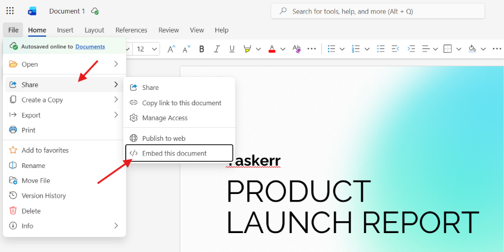Expand the borders dropdown arrow

click(459, 49)
